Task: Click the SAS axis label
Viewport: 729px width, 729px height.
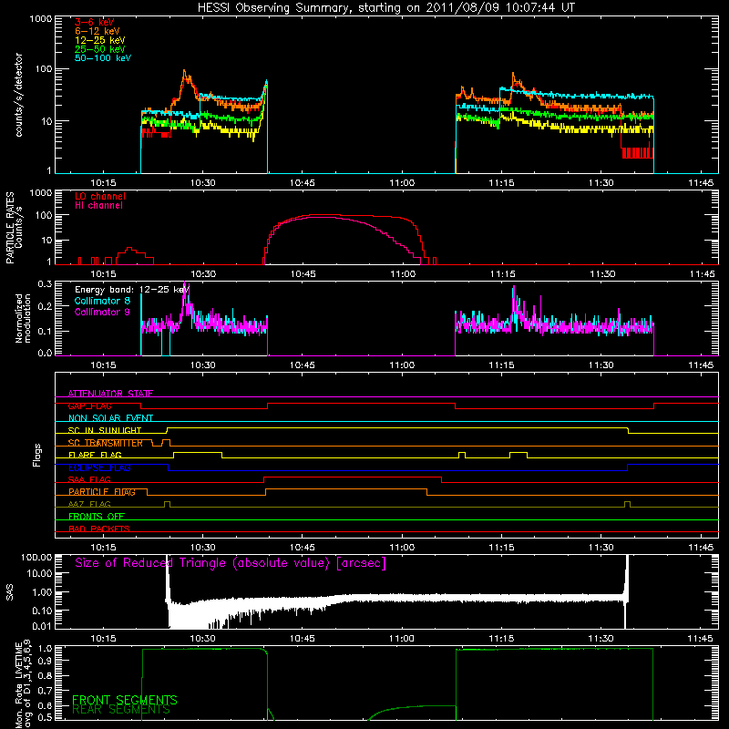Action: point(9,591)
